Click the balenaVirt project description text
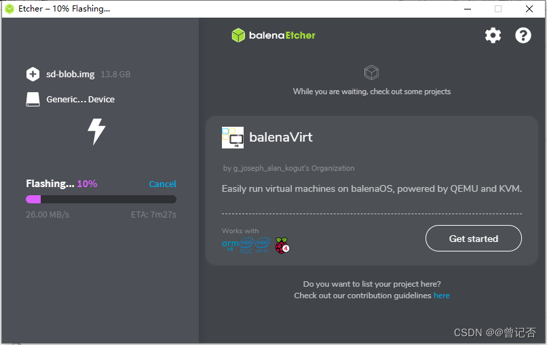This screenshot has height=345, width=547. coord(372,189)
